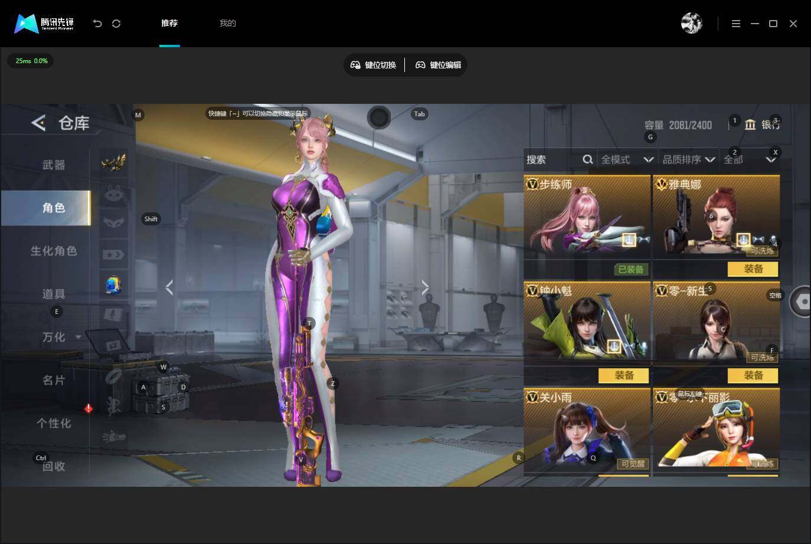This screenshot has width=811, height=544.
Task: Click 键位编辑 key mapping edit button
Action: coord(438,65)
